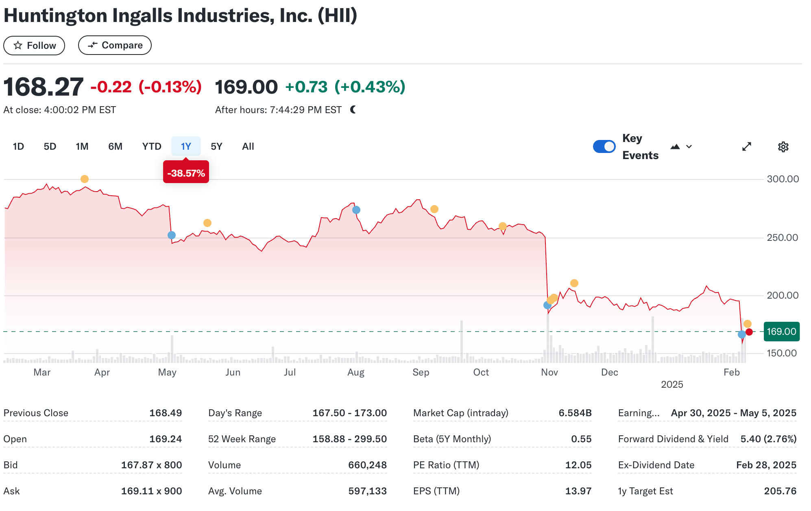Click the red current price dot
Viewport: 811px width, 511px height.
pos(749,332)
